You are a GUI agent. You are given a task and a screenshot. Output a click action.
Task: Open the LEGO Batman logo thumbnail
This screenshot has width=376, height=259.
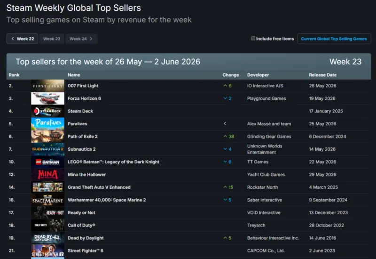(x=47, y=162)
